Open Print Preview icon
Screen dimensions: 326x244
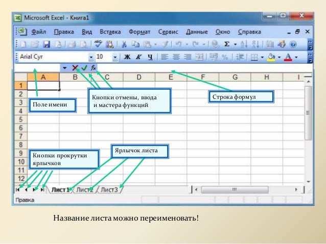[x=84, y=44]
